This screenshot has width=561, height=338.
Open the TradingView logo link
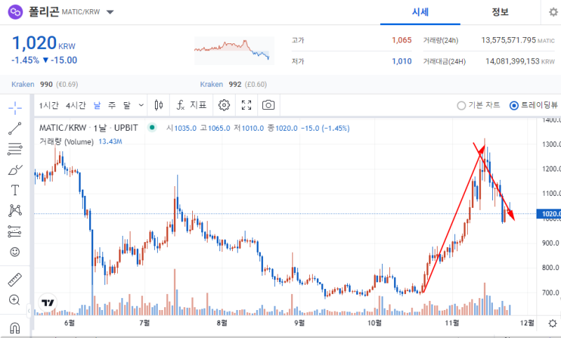[48, 302]
